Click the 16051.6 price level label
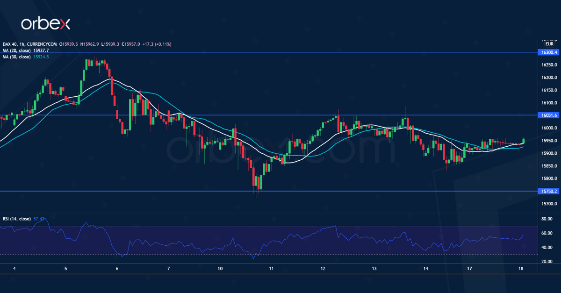561x293 pixels. click(x=549, y=115)
